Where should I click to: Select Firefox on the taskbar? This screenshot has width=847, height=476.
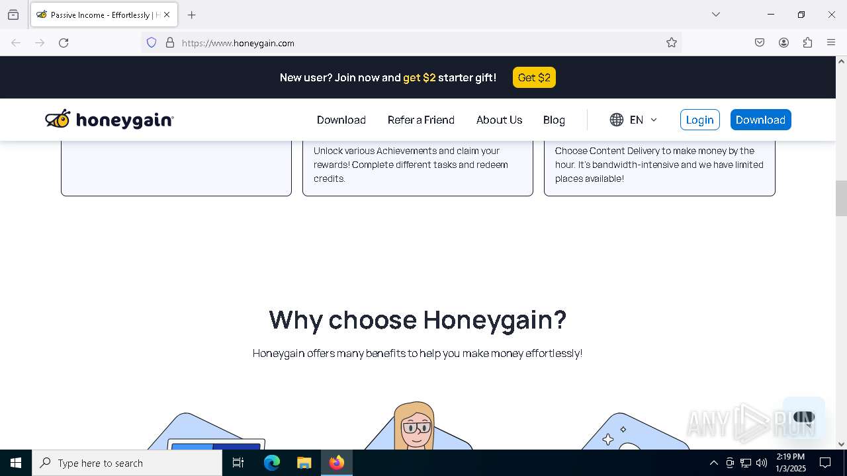point(337,463)
